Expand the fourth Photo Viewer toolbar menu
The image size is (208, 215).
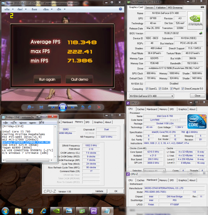click(48, 9)
